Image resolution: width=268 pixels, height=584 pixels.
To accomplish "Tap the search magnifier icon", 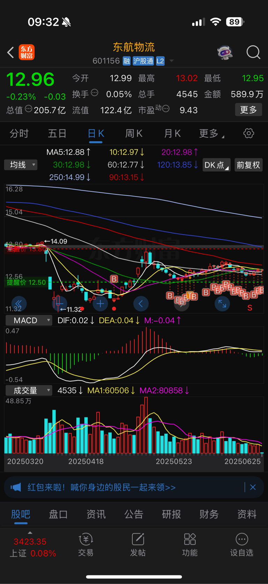I will pyautogui.click(x=253, y=52).
